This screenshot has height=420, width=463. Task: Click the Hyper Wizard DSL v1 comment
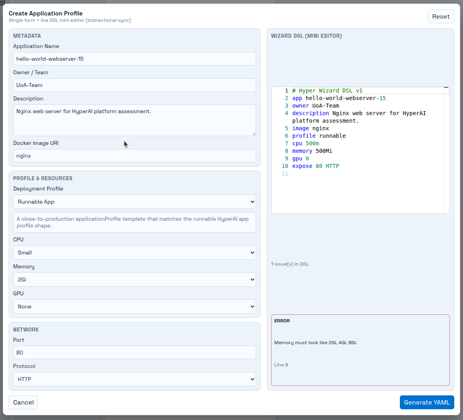click(327, 91)
